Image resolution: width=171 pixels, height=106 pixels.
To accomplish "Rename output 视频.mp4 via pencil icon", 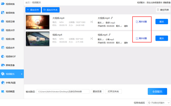I will tap(110, 35).
